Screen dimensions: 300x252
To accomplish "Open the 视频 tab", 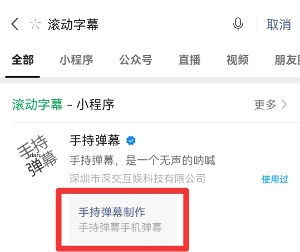I will (x=238, y=60).
